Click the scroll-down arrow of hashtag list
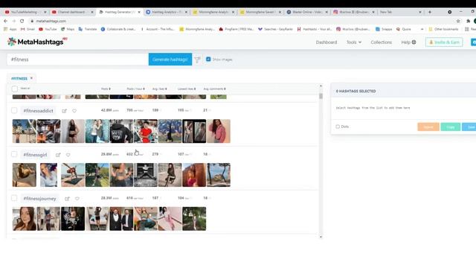476x268 pixels. pyautogui.click(x=321, y=237)
